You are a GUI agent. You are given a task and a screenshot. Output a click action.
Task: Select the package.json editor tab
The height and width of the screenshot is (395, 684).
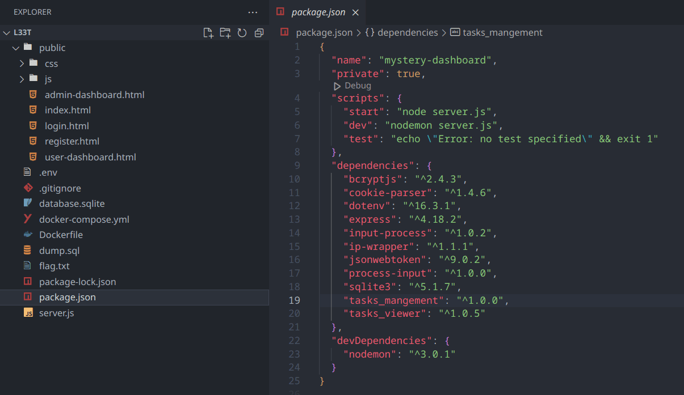pos(317,12)
